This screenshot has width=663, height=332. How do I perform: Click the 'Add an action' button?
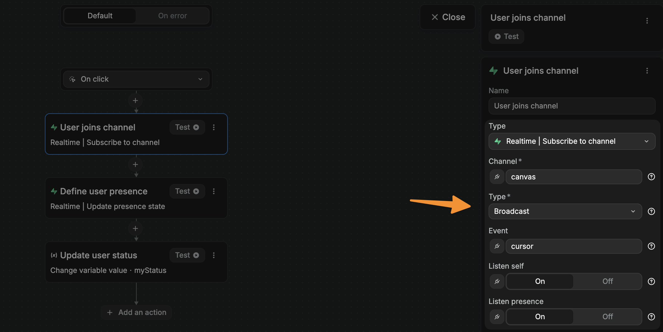click(x=136, y=312)
